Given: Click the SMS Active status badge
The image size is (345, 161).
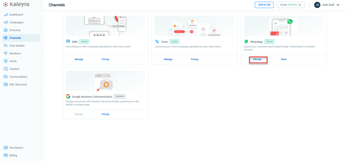Looking at the screenshot, I should click(84, 41).
